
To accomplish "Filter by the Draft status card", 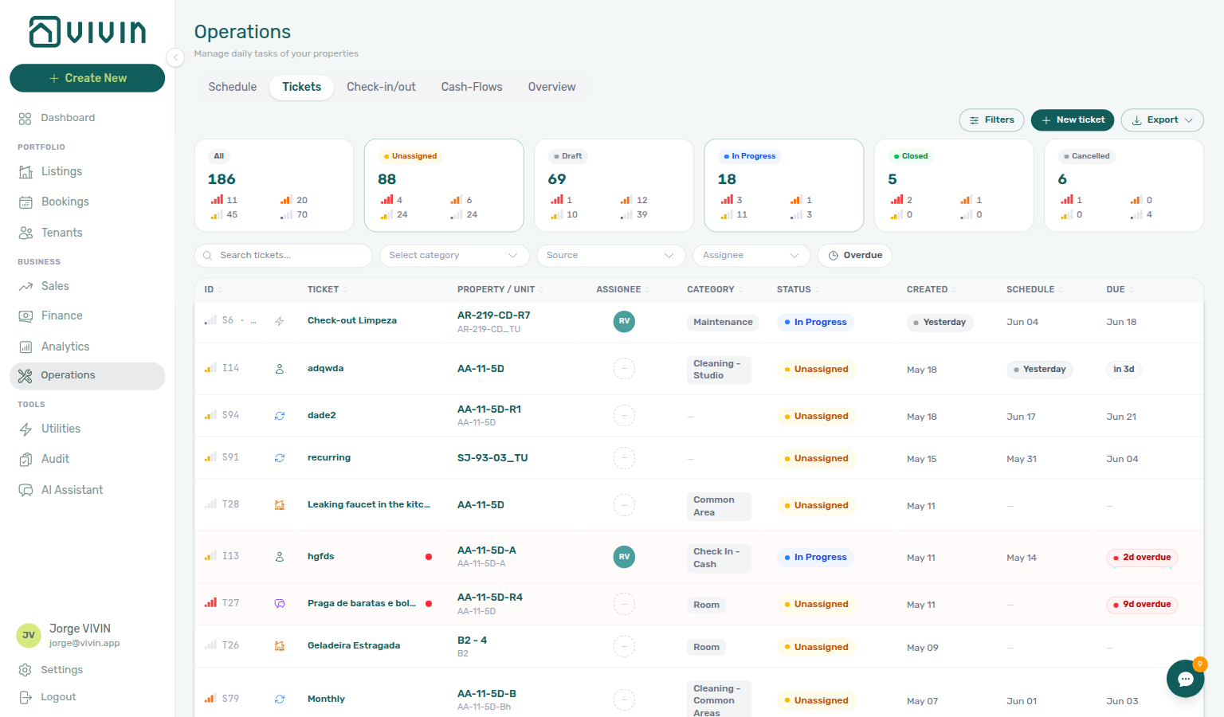I will pos(614,186).
